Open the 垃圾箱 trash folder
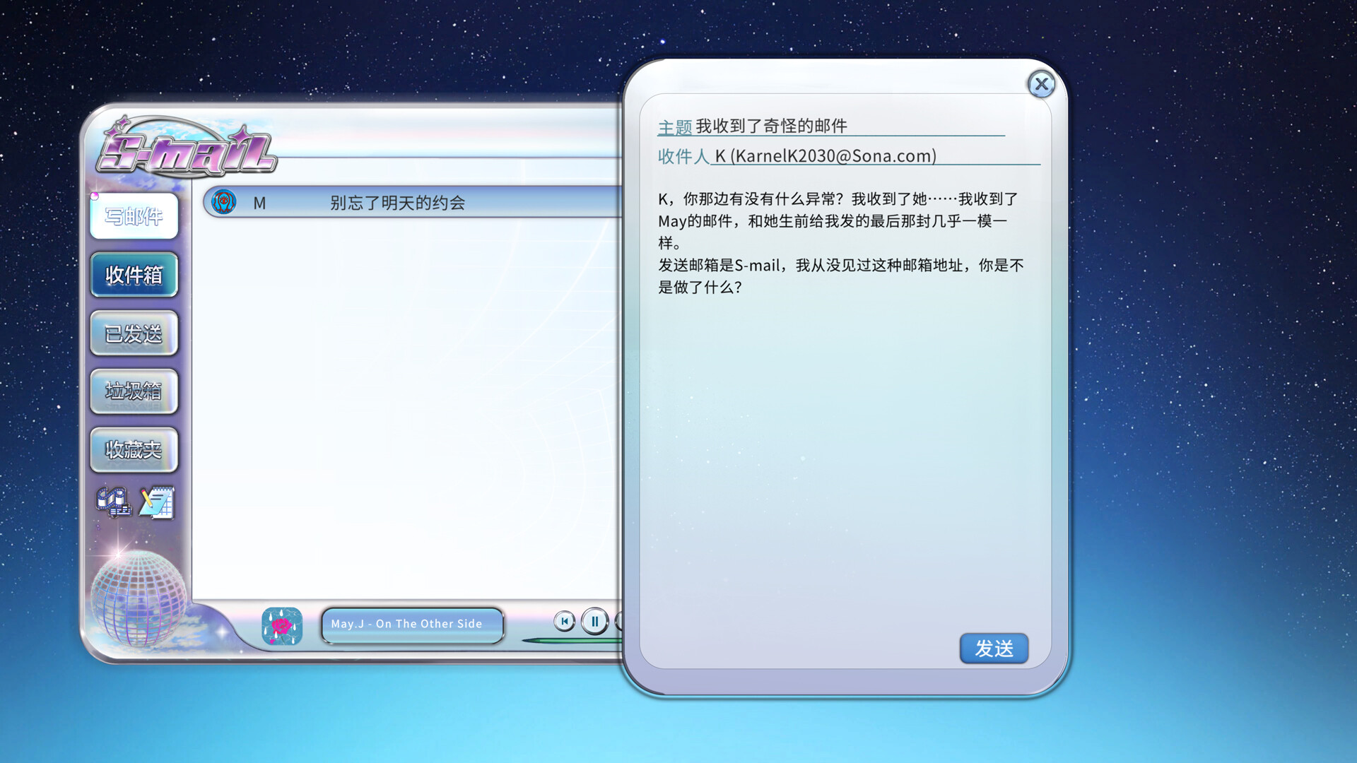Viewport: 1357px width, 763px height. click(134, 391)
